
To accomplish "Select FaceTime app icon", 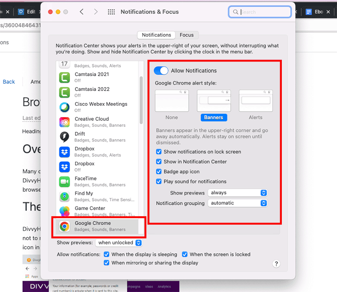I will pyautogui.click(x=64, y=182).
